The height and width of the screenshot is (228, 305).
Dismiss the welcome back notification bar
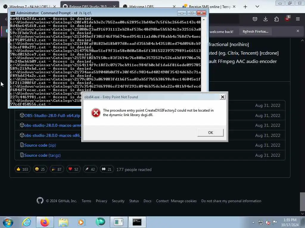click(298, 31)
